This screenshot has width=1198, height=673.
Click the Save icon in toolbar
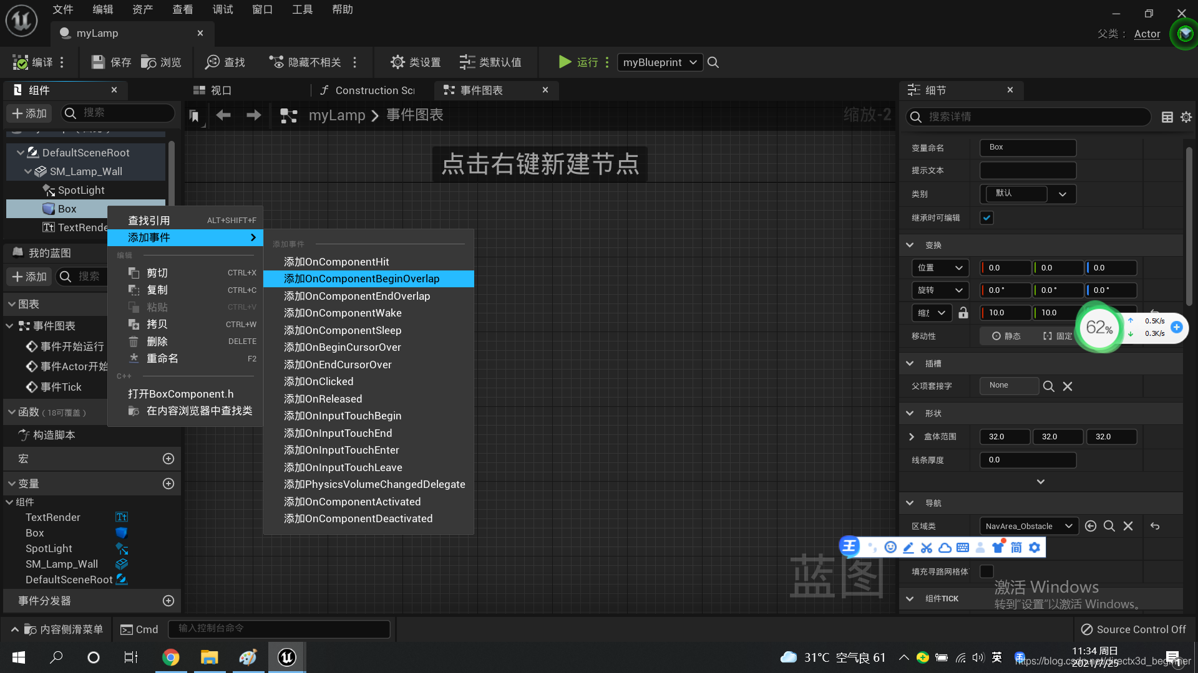[98, 62]
